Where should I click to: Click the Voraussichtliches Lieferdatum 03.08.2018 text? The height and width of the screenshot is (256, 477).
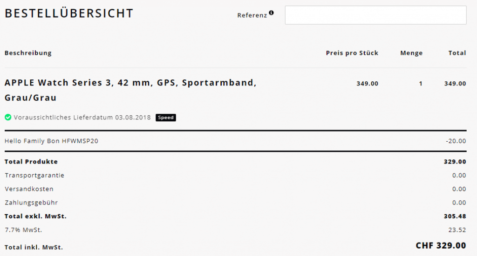click(x=82, y=118)
